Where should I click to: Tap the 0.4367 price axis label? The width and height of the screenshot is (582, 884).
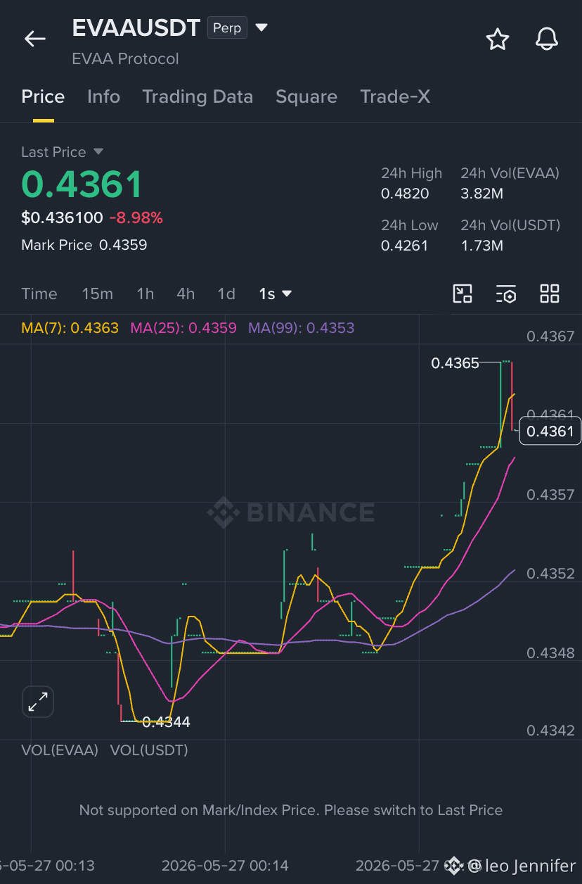coord(550,336)
